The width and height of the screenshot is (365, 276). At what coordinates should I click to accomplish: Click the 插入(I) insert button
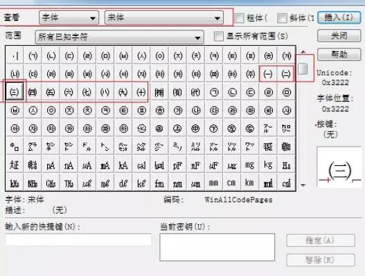(339, 17)
